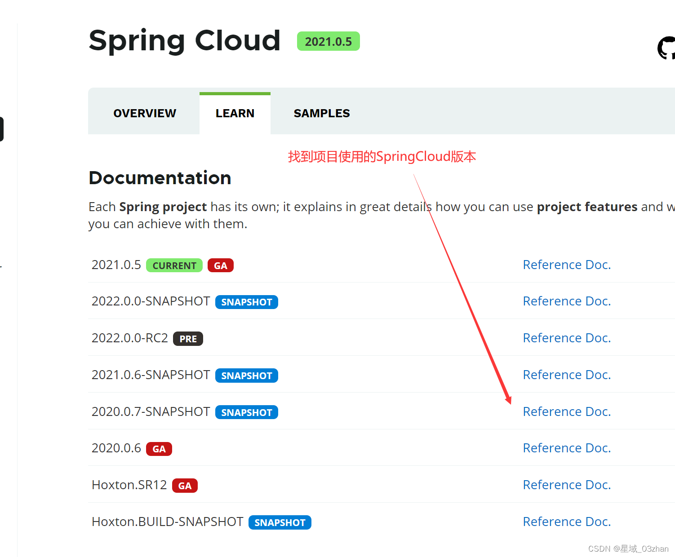Open Reference Doc for Hoxton.BUILD-SNAPSHOT
Screen dimensions: 675x557
point(567,522)
